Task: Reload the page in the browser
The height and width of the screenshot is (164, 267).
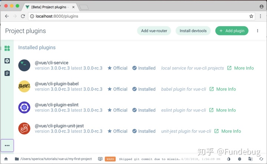Action: 23,16
